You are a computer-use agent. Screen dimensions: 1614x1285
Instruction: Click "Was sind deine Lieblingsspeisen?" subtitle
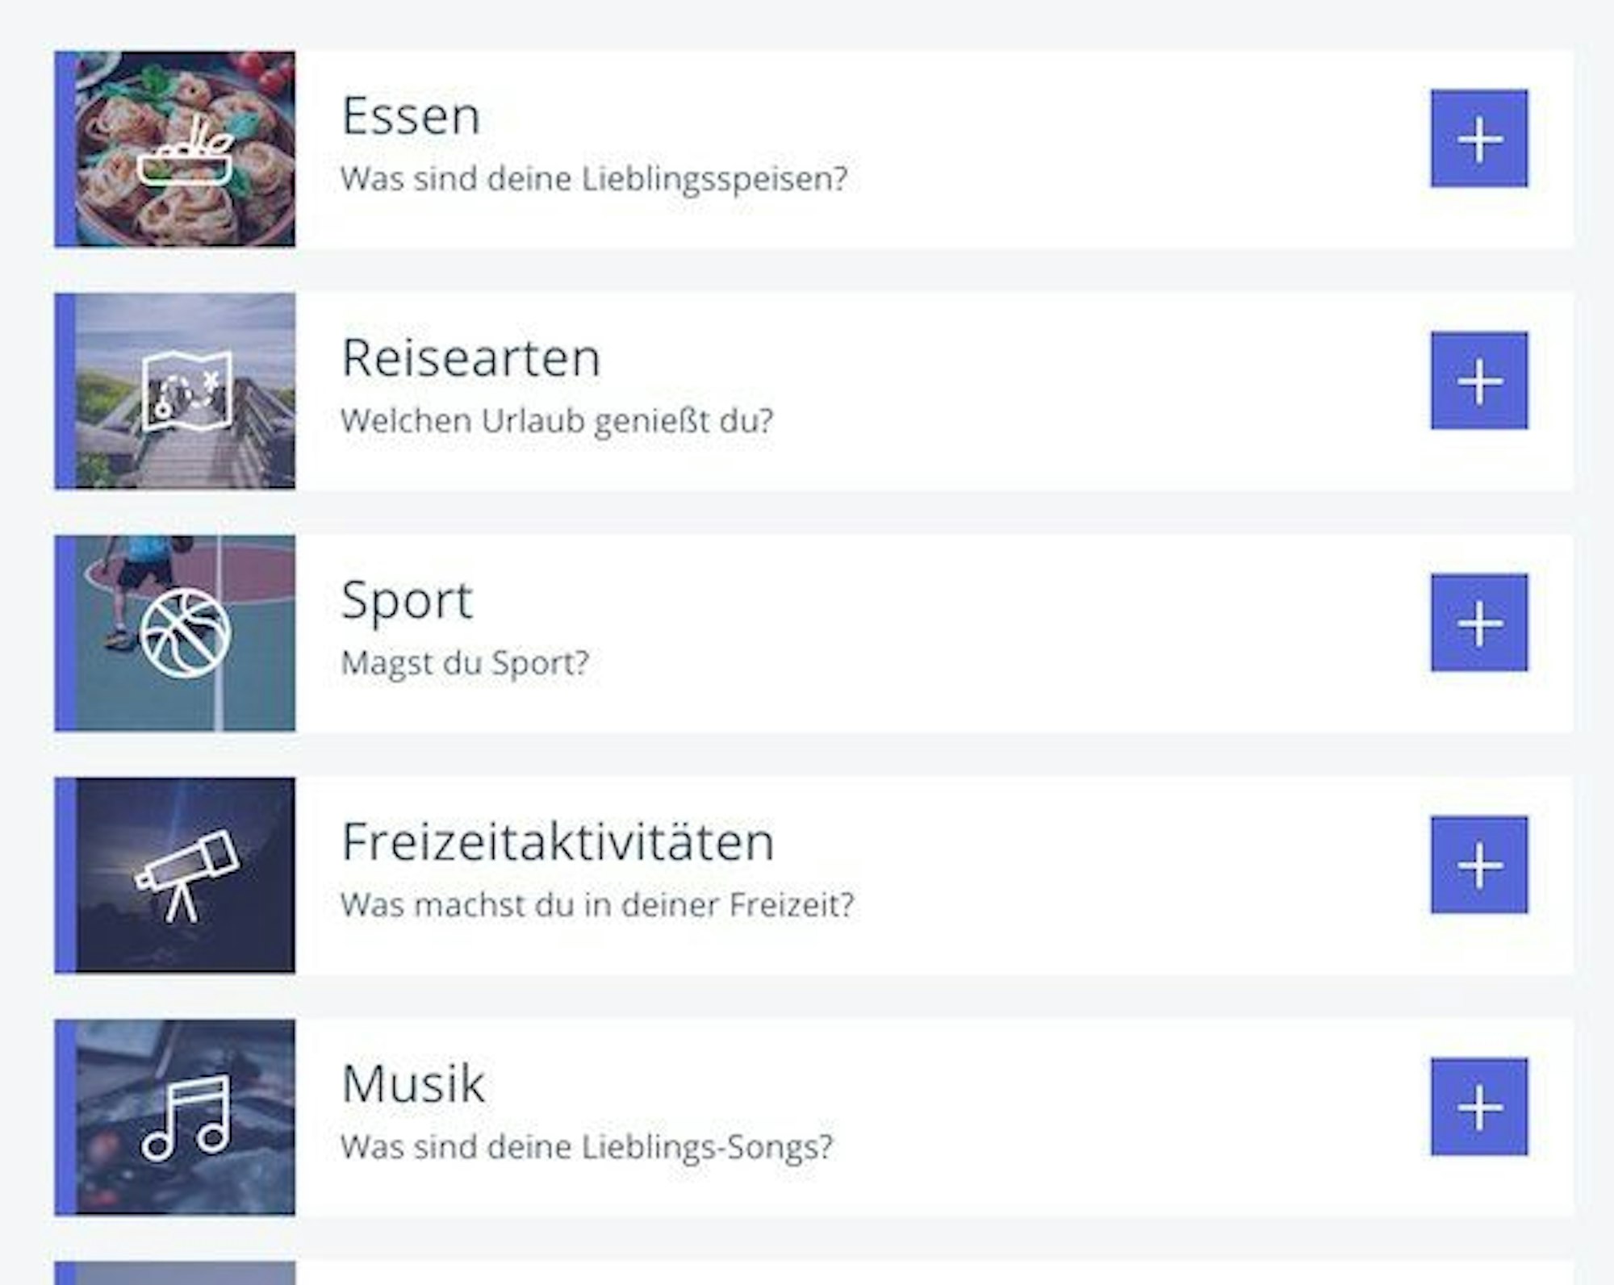click(x=593, y=179)
